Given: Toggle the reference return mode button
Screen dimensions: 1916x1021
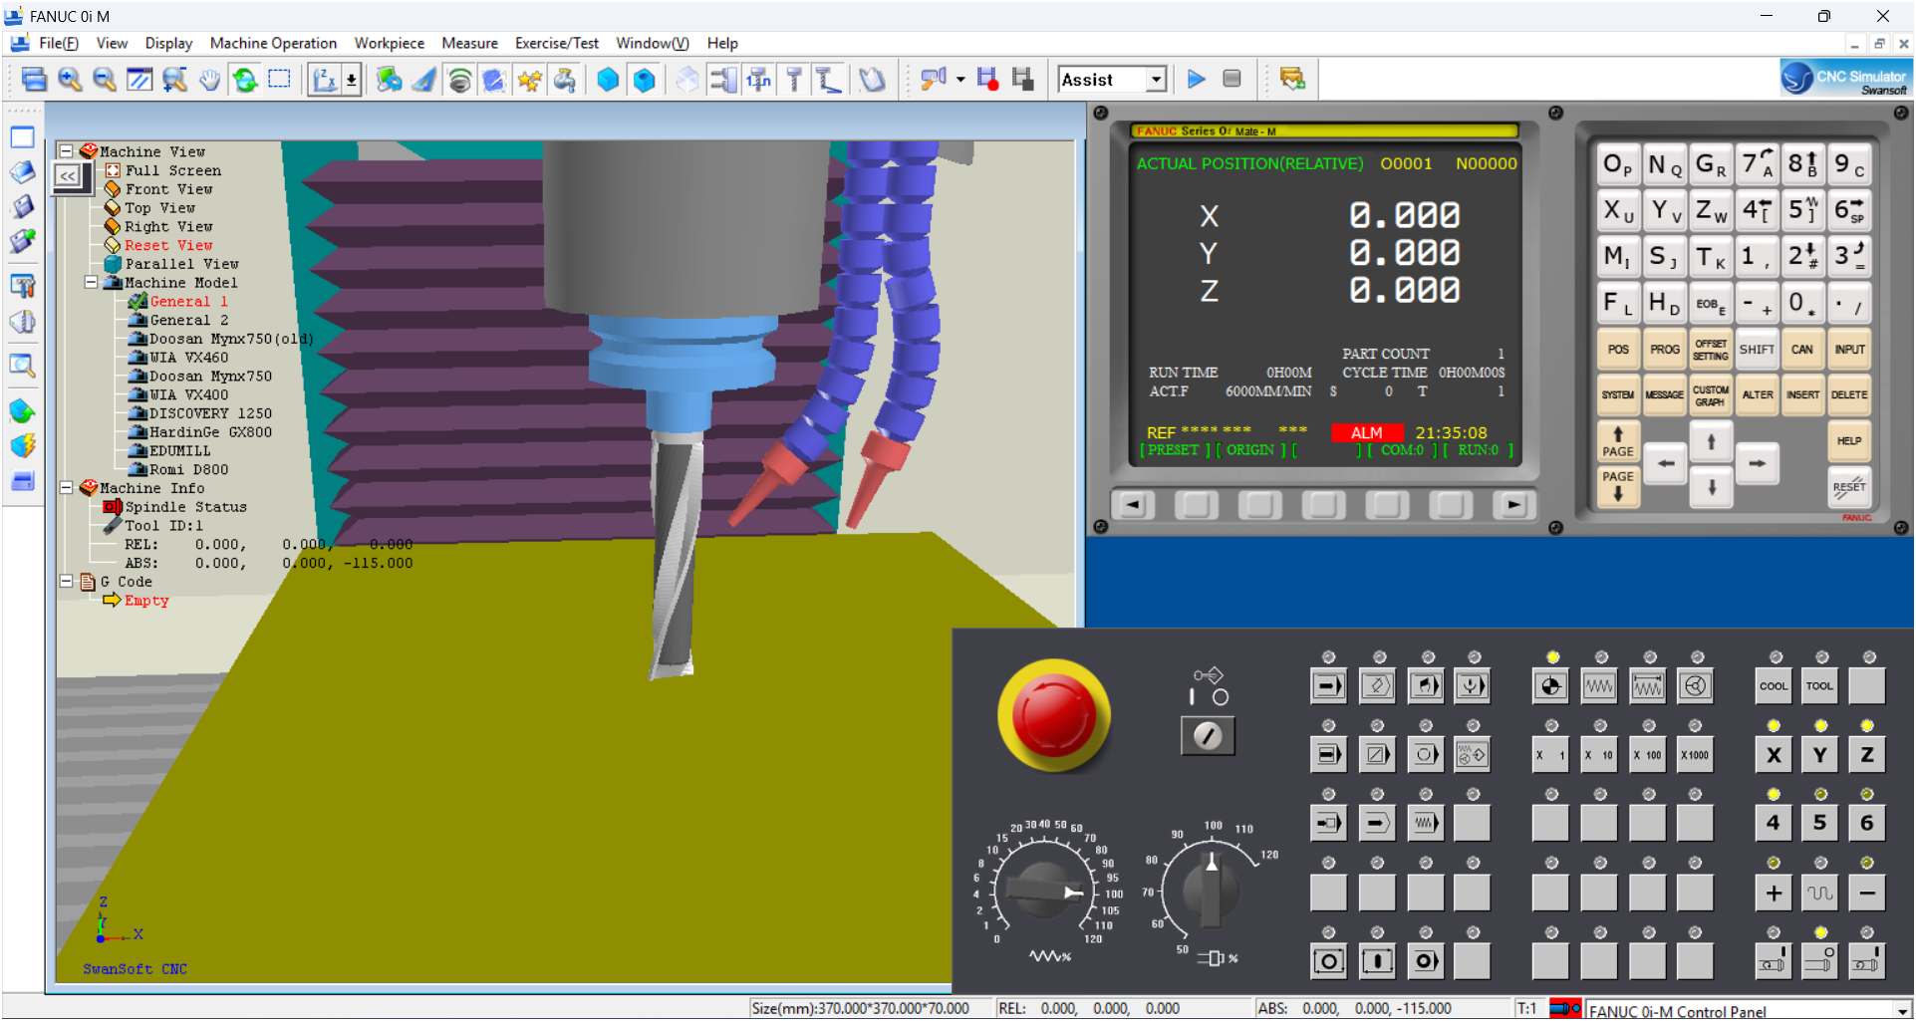Looking at the screenshot, I should [1550, 686].
